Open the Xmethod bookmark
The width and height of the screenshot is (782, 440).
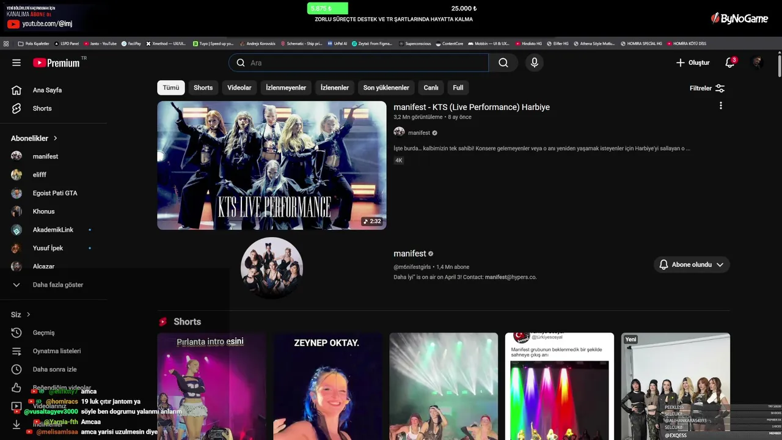(166, 44)
